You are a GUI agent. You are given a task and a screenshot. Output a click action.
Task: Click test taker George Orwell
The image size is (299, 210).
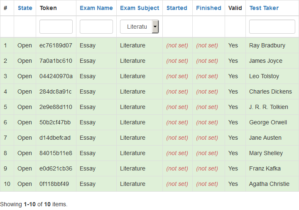click(x=268, y=122)
